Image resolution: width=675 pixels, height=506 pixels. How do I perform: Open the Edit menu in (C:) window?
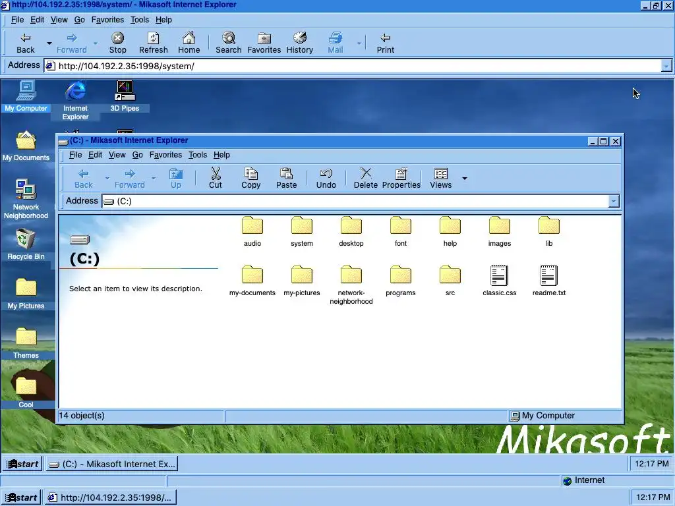point(95,155)
